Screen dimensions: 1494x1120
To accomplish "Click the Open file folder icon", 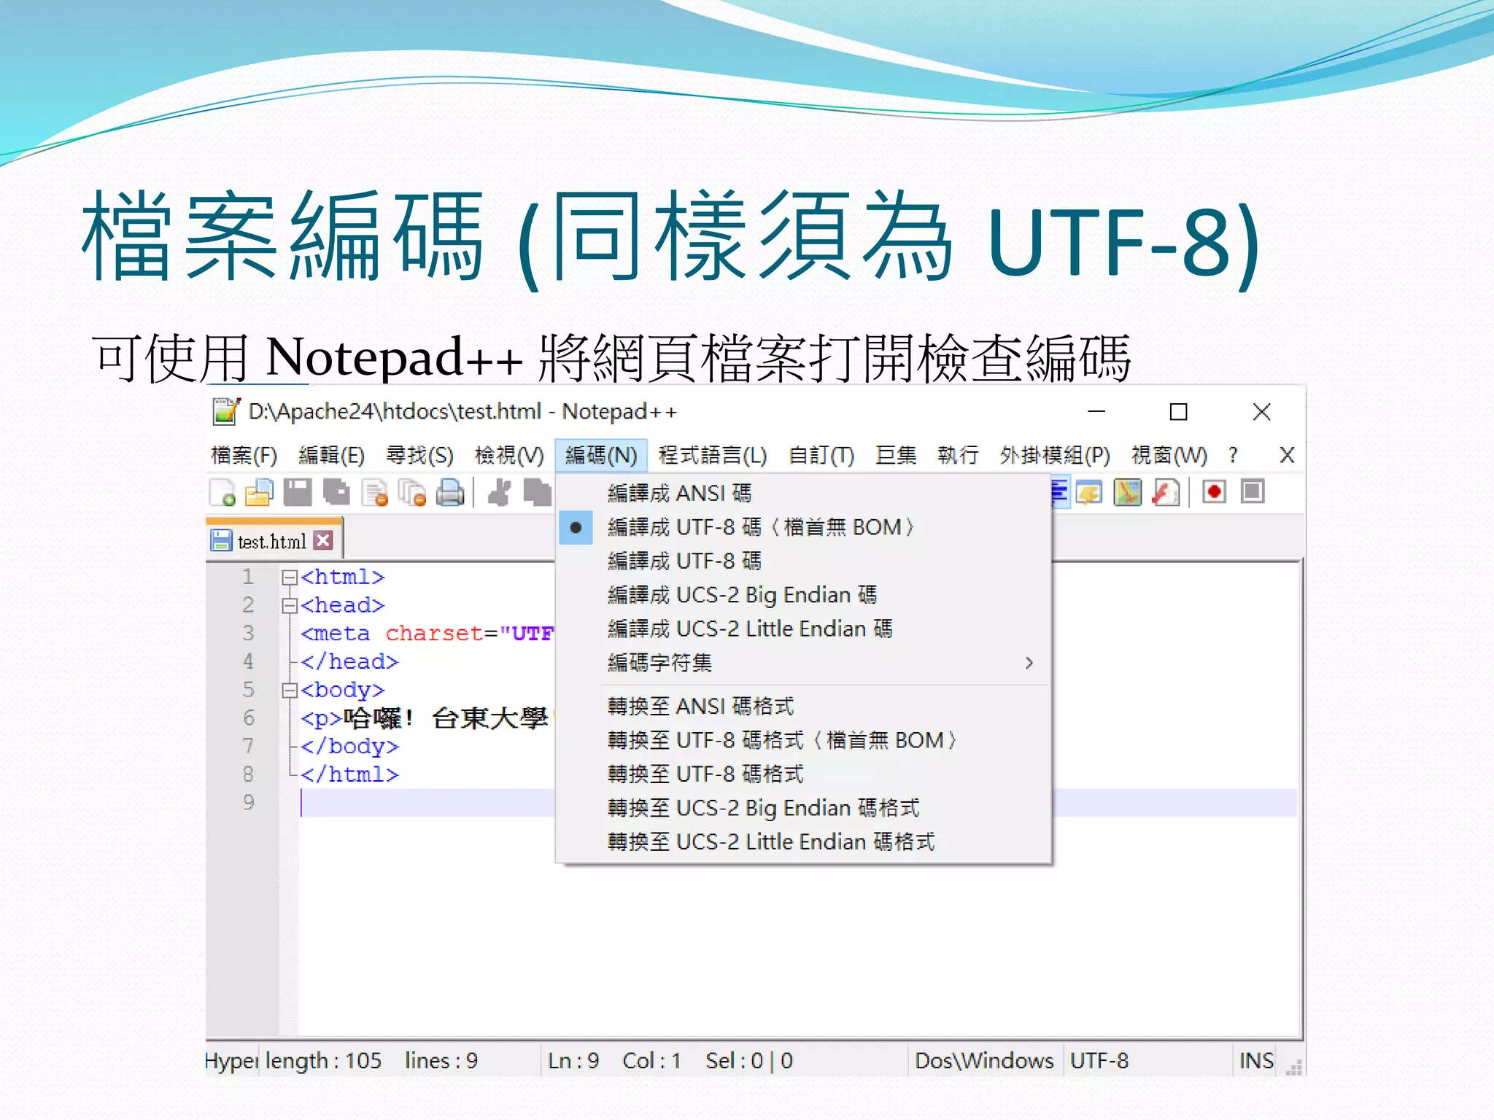I will coord(259,493).
